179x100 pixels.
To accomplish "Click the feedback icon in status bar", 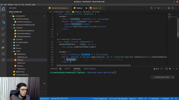I will 172,99.
